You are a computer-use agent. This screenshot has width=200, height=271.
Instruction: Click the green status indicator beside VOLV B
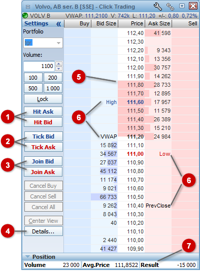pos(25,16)
